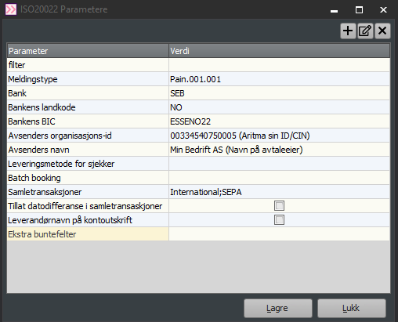The height and width of the screenshot is (322, 398).
Task: Select the International;SEPA value cell
Action: click(279, 192)
